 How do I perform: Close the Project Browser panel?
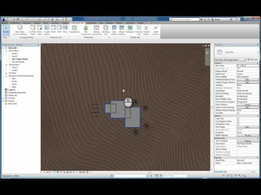point(38,44)
